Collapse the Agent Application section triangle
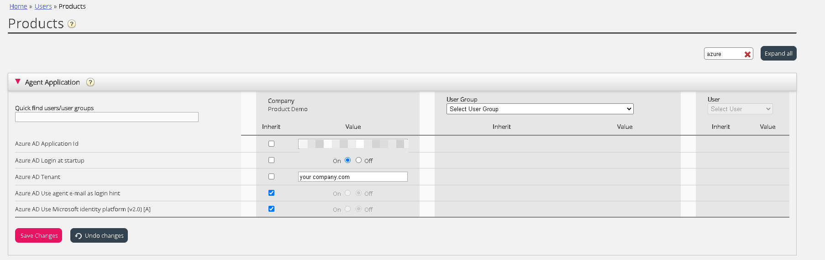The image size is (825, 260). tap(18, 82)
